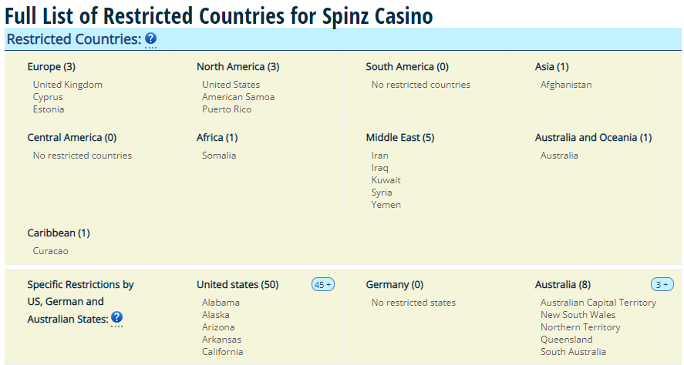Click Curacao under Caribbean
Viewport: 684px width, 365px height.
pos(50,251)
